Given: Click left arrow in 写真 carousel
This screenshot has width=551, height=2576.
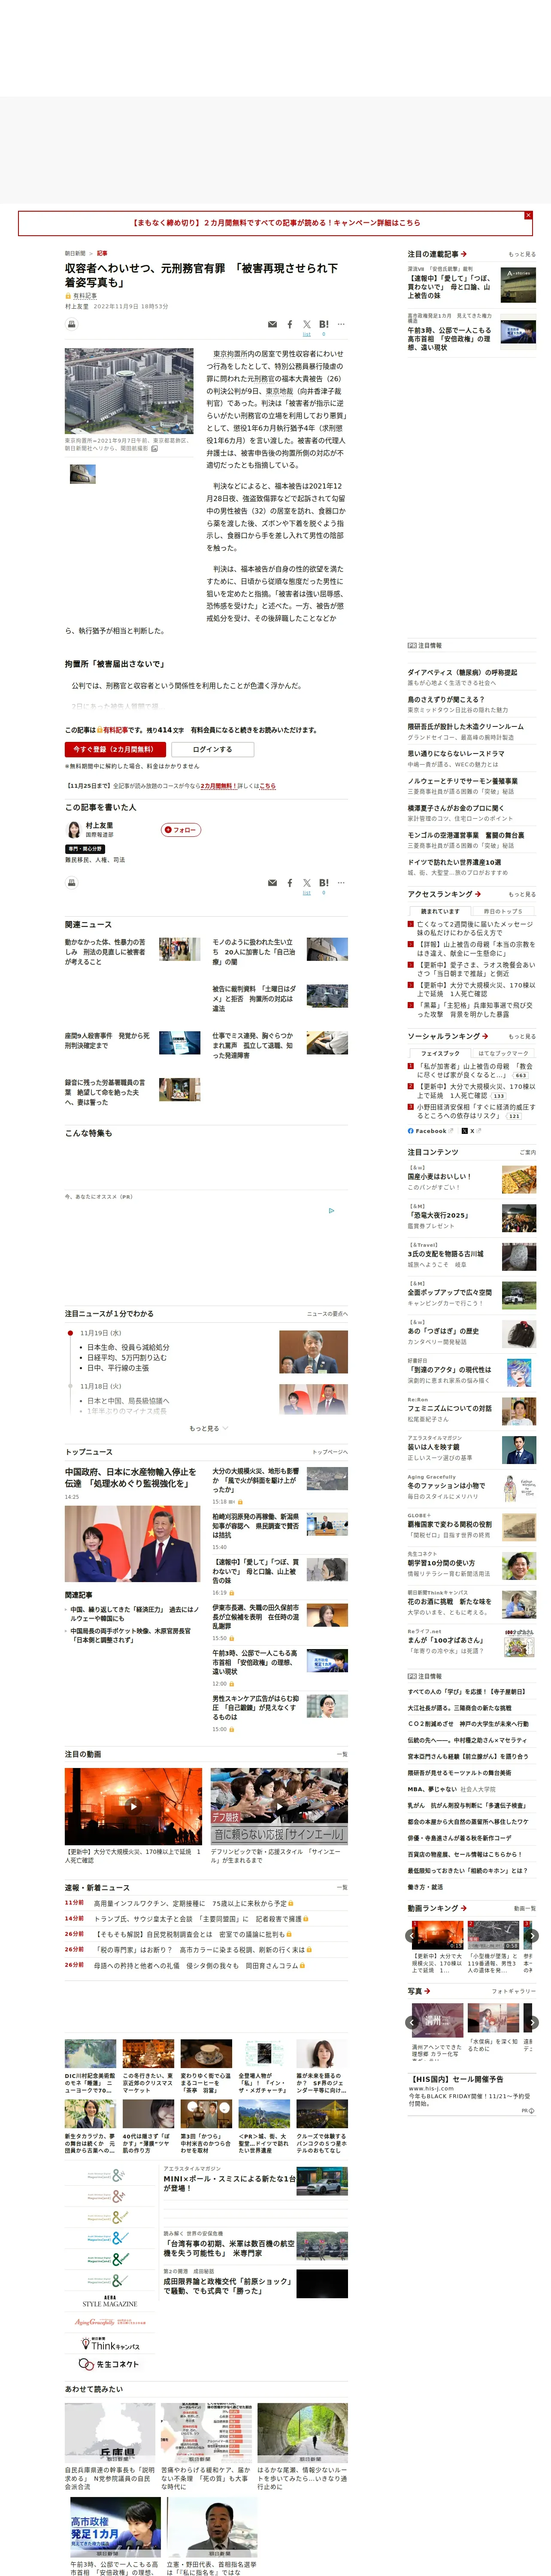Looking at the screenshot, I should [x=412, y=2022].
